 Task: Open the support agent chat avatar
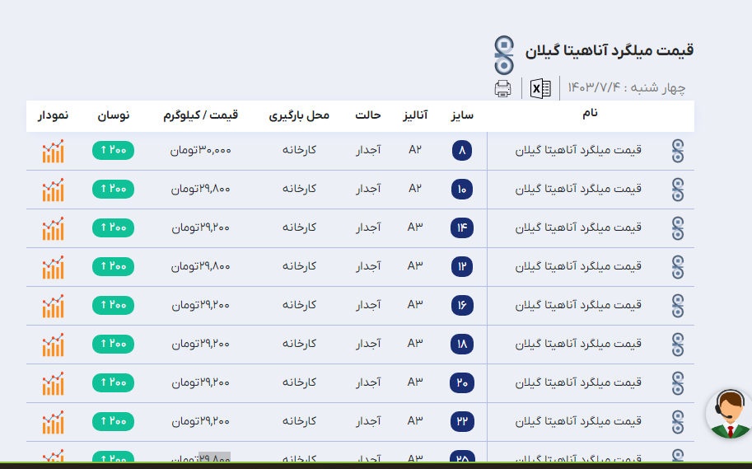coord(728,413)
